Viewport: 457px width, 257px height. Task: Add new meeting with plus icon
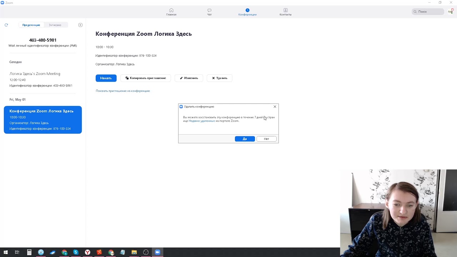[x=80, y=25]
